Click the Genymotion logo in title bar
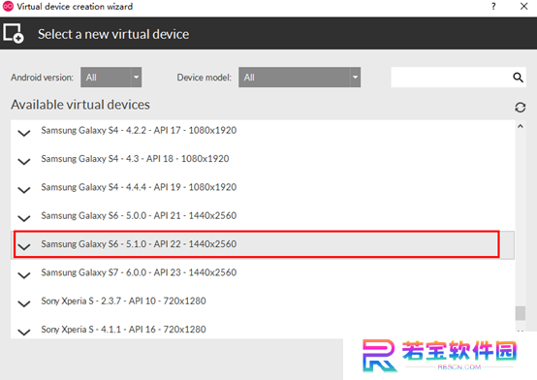 8,6
